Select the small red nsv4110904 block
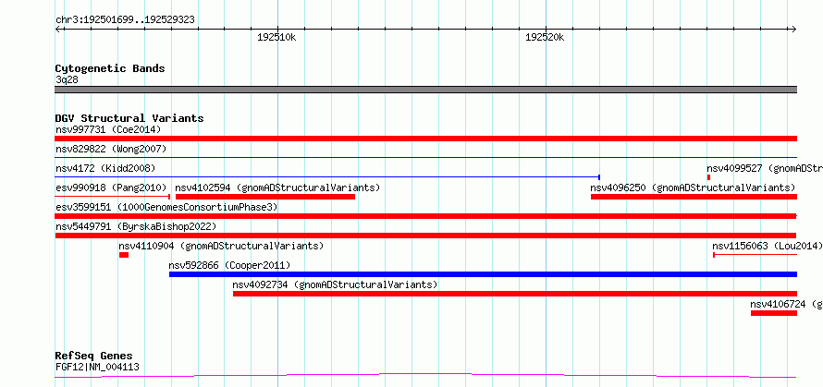 click(124, 255)
